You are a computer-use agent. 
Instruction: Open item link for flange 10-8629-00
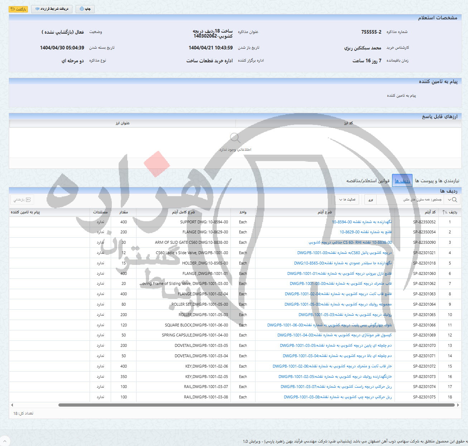coord(366,232)
